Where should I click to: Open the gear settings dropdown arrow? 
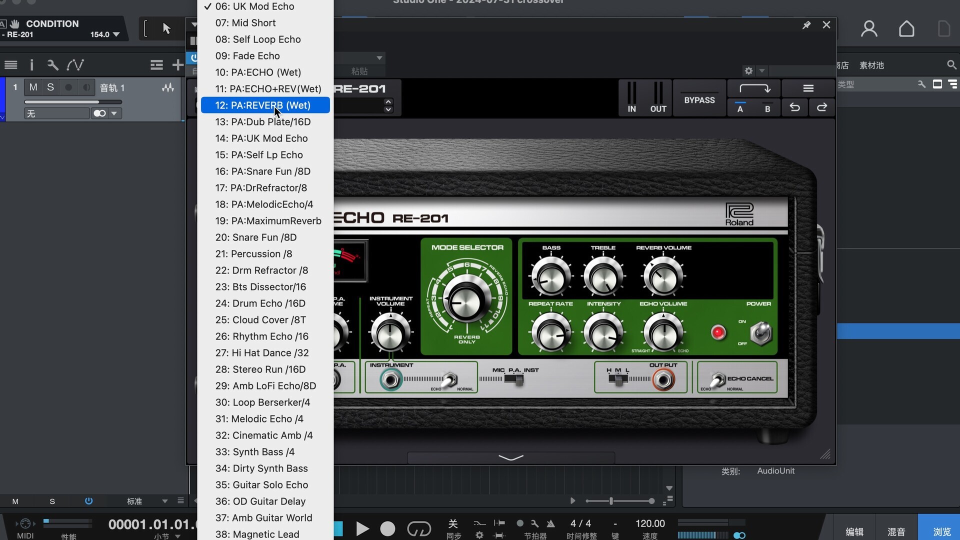tap(762, 71)
